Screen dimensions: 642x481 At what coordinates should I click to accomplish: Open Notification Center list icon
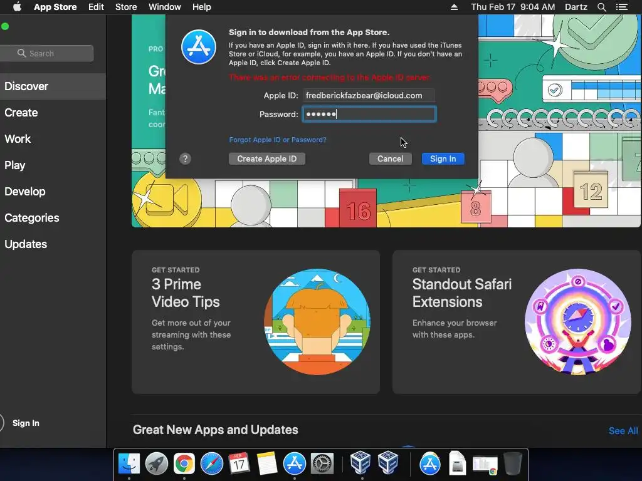tap(622, 7)
